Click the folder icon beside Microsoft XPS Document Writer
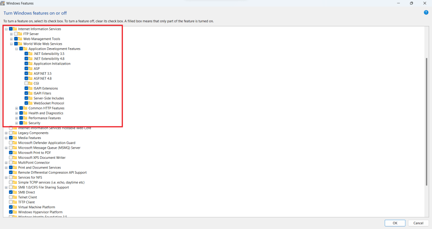The width and height of the screenshot is (432, 229). [x=15, y=158]
